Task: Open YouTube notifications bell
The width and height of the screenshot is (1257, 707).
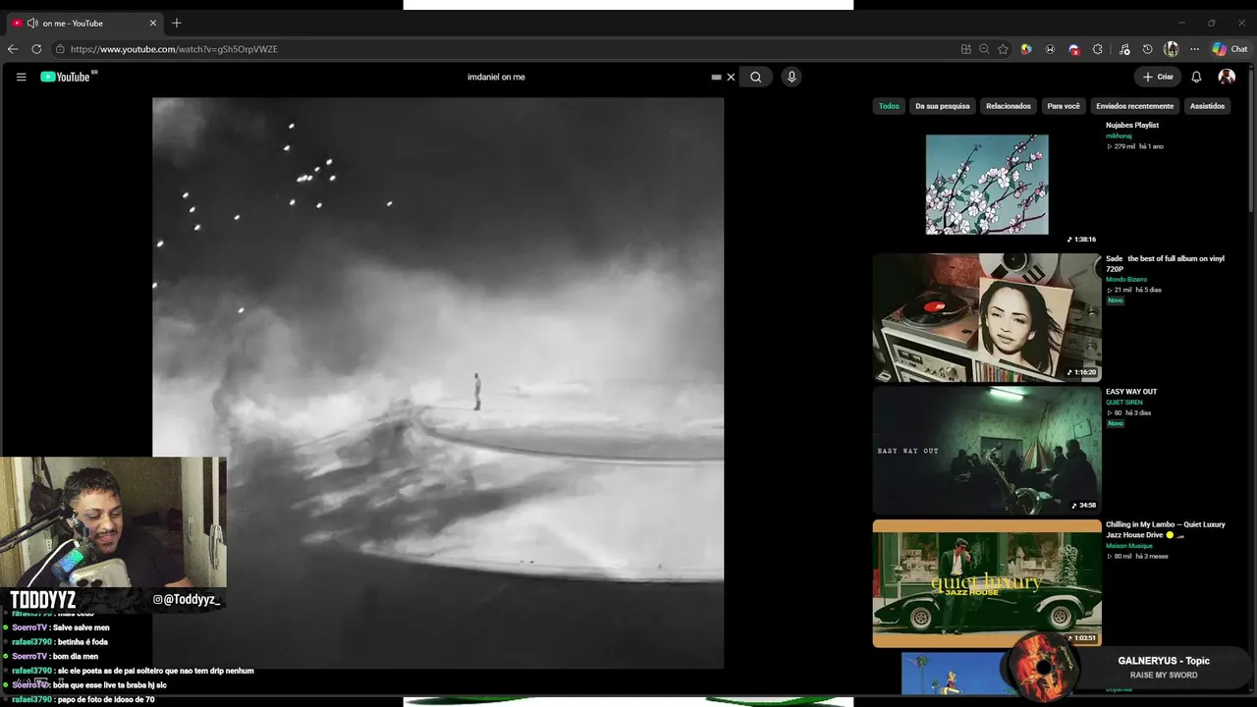Action: click(1196, 77)
